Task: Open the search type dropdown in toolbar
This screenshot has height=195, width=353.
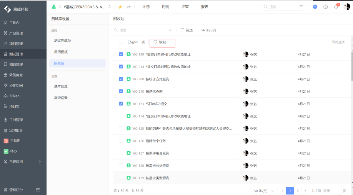Action: coord(170,30)
